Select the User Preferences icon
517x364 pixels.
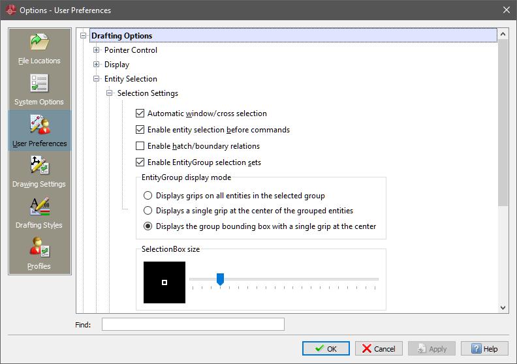pyautogui.click(x=40, y=130)
